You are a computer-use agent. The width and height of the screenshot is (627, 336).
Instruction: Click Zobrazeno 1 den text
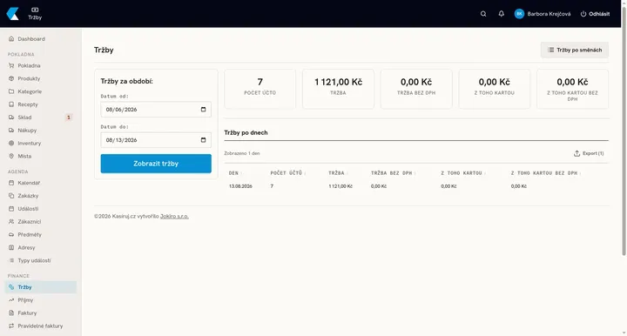coord(242,153)
